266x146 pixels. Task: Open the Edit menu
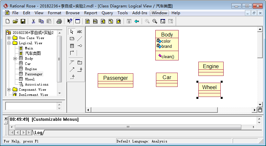[27, 13]
